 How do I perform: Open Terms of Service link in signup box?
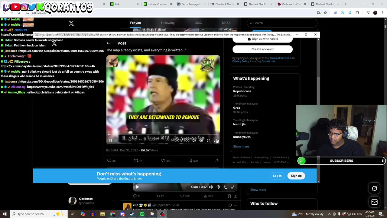pyautogui.click(x=279, y=58)
